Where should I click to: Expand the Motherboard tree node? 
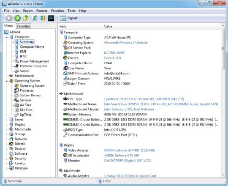pyautogui.click(x=6, y=76)
